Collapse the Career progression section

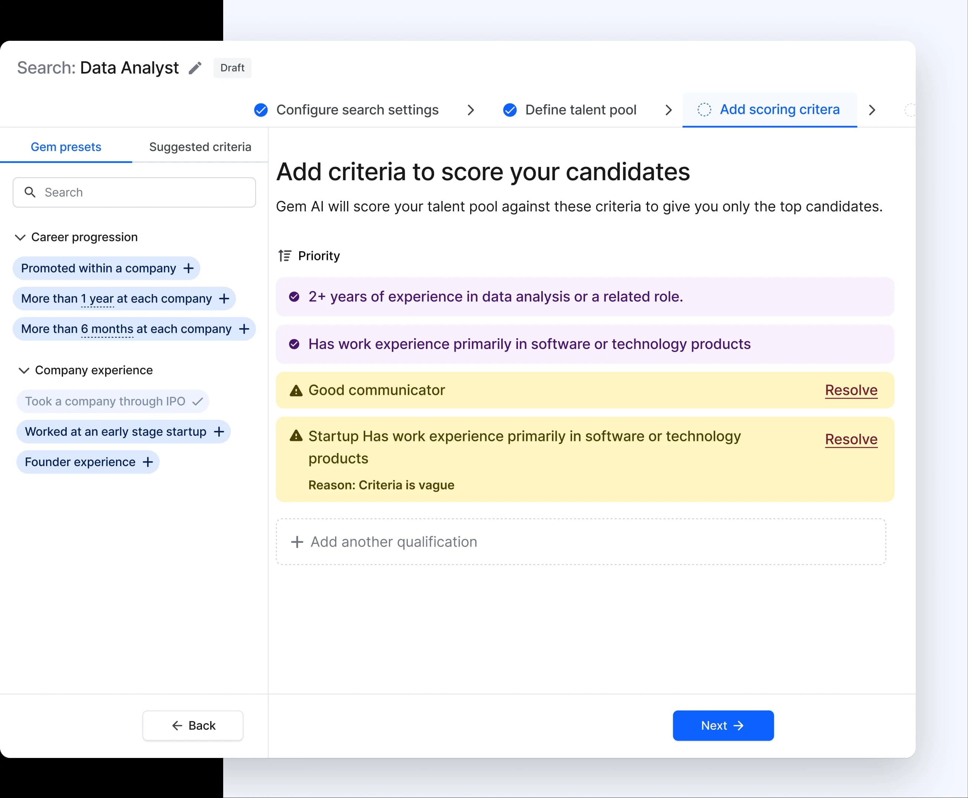tap(20, 237)
